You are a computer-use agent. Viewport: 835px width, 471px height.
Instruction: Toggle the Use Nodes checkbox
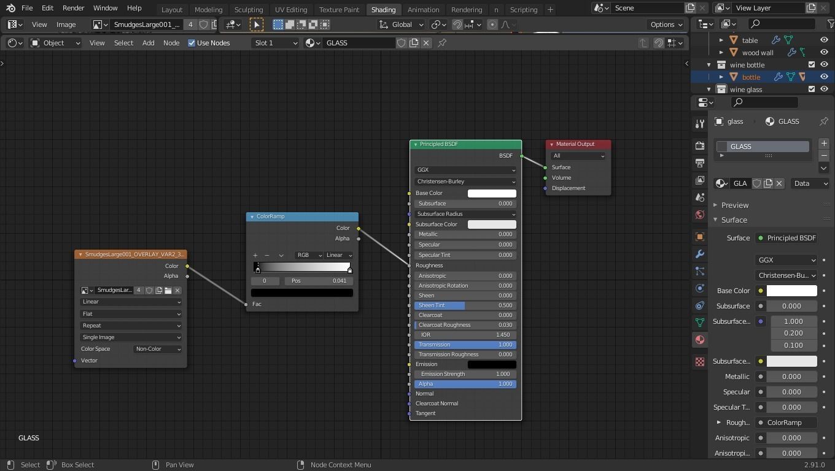tap(192, 43)
